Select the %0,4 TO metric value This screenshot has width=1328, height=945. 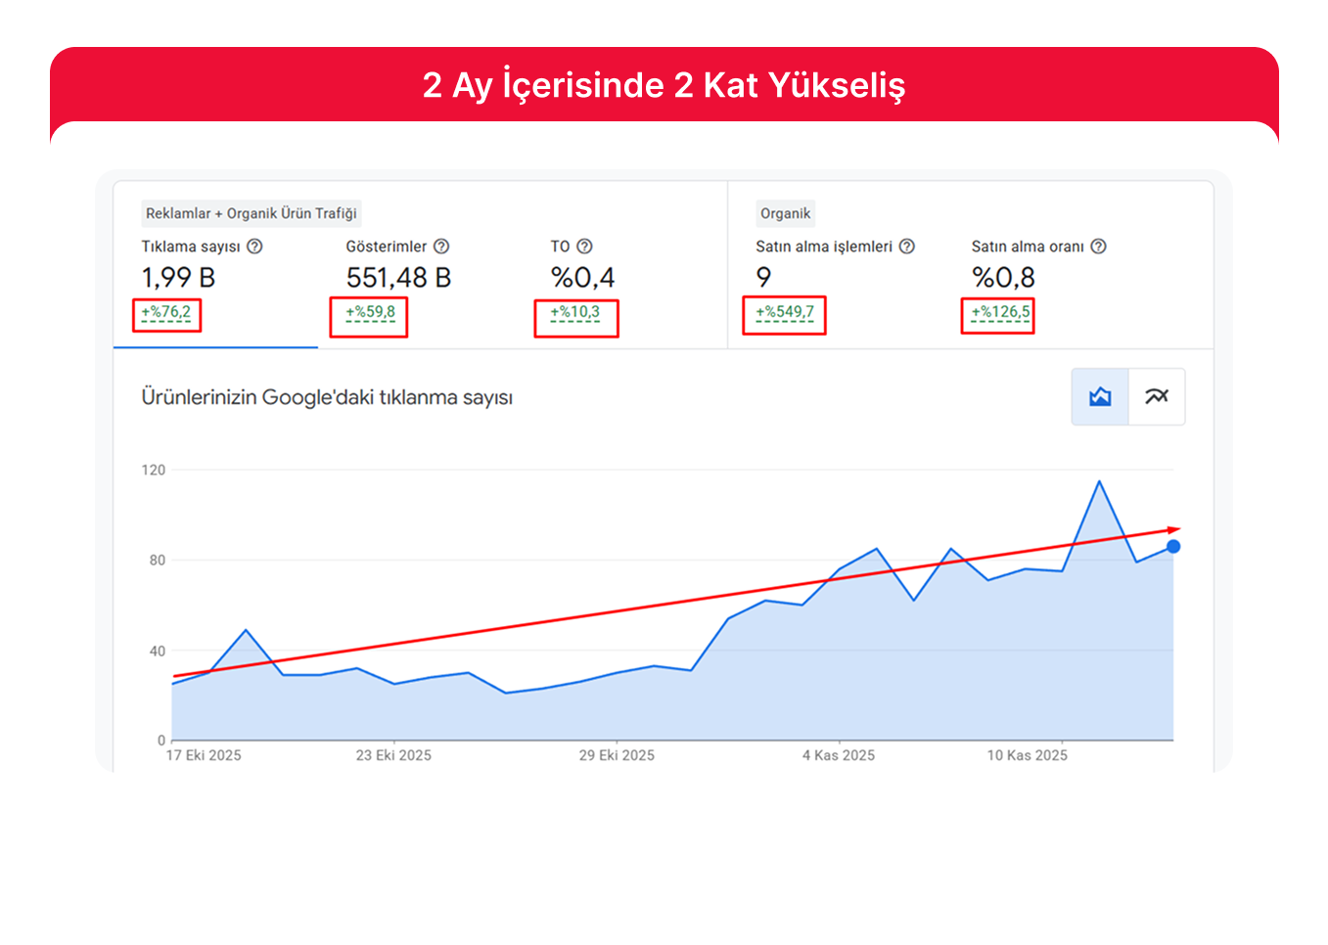click(582, 278)
